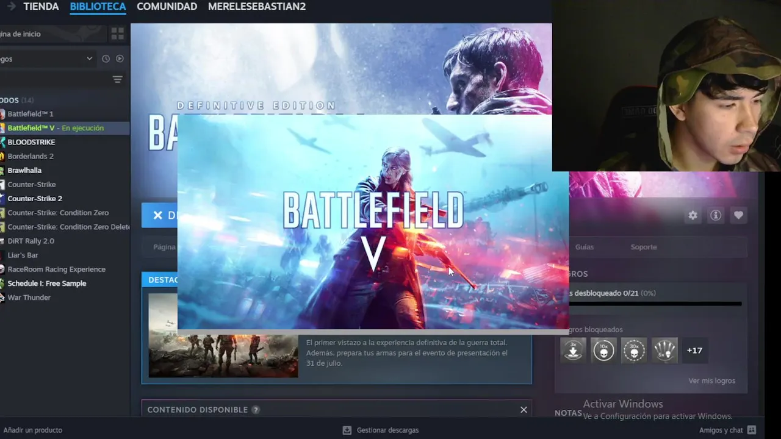The width and height of the screenshot is (781, 439).
Task: Select Liar's Bar in the library
Action: pyautogui.click(x=65, y=255)
